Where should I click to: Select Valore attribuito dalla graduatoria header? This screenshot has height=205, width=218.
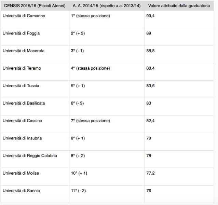pyautogui.click(x=179, y=6)
